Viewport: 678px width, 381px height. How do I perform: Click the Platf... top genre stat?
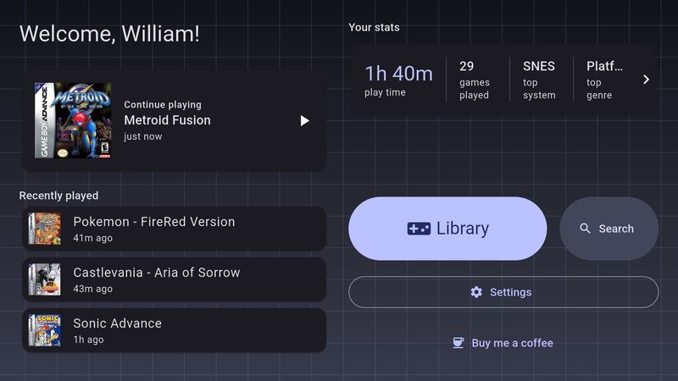[x=604, y=80]
